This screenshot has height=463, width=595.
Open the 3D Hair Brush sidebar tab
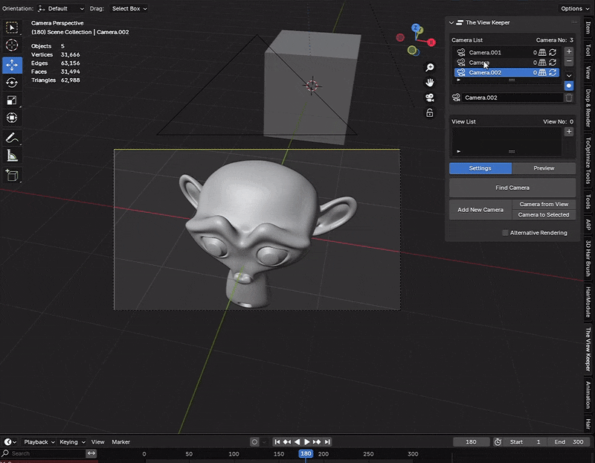tap(588, 258)
